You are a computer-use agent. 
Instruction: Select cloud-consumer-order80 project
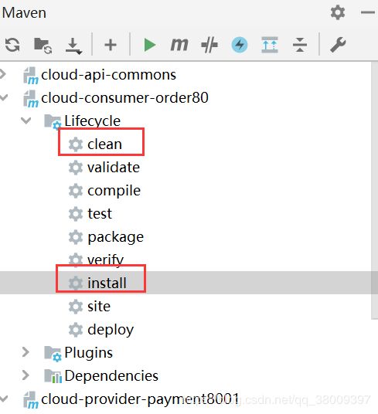[x=124, y=97]
